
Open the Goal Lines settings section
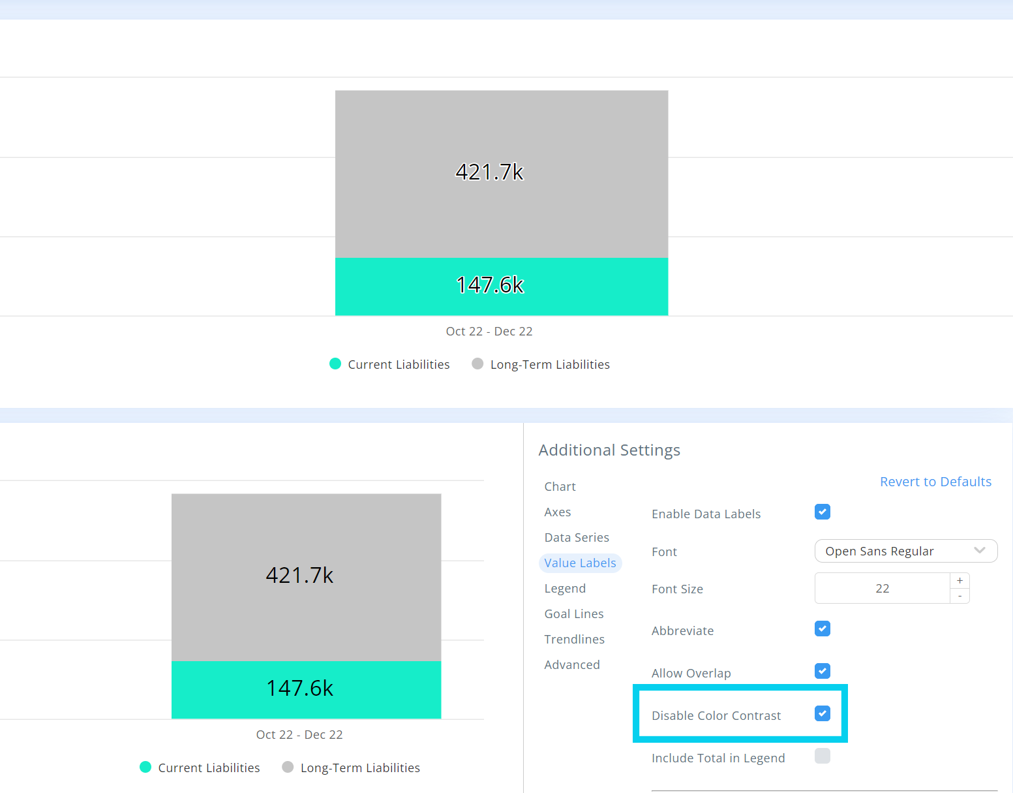574,614
